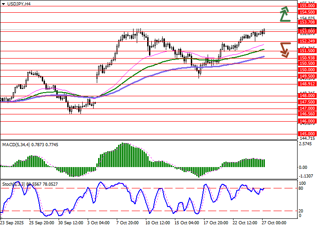Click the 23 Sep 2025 date label
This screenshot has height=227, width=318.
pos(13,223)
